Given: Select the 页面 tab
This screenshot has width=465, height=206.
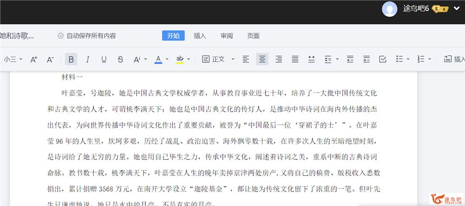Looking at the screenshot, I should coord(253,36).
